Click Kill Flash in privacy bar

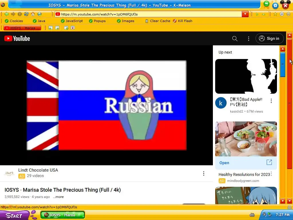point(183,21)
